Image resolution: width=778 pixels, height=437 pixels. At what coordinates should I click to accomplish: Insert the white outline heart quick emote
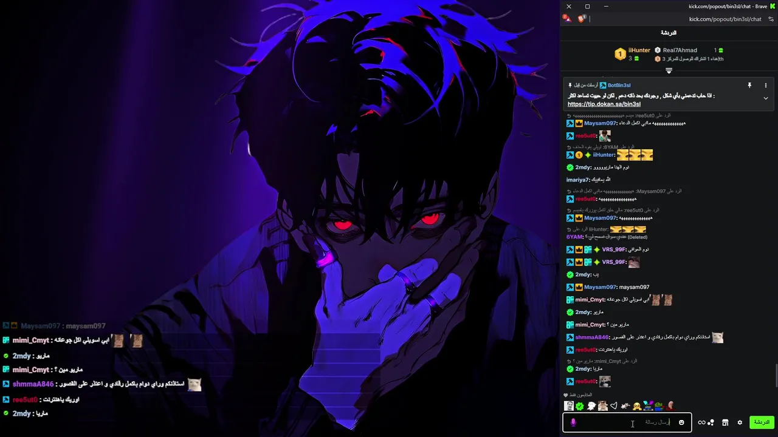point(614,406)
